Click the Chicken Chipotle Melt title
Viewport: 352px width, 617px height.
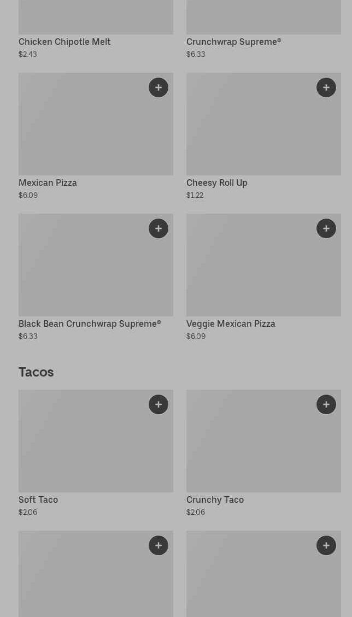64,42
